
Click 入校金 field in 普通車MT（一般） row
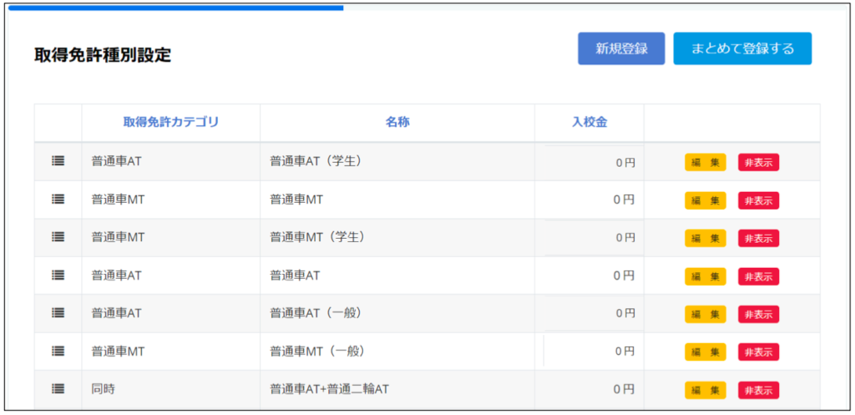(x=589, y=352)
